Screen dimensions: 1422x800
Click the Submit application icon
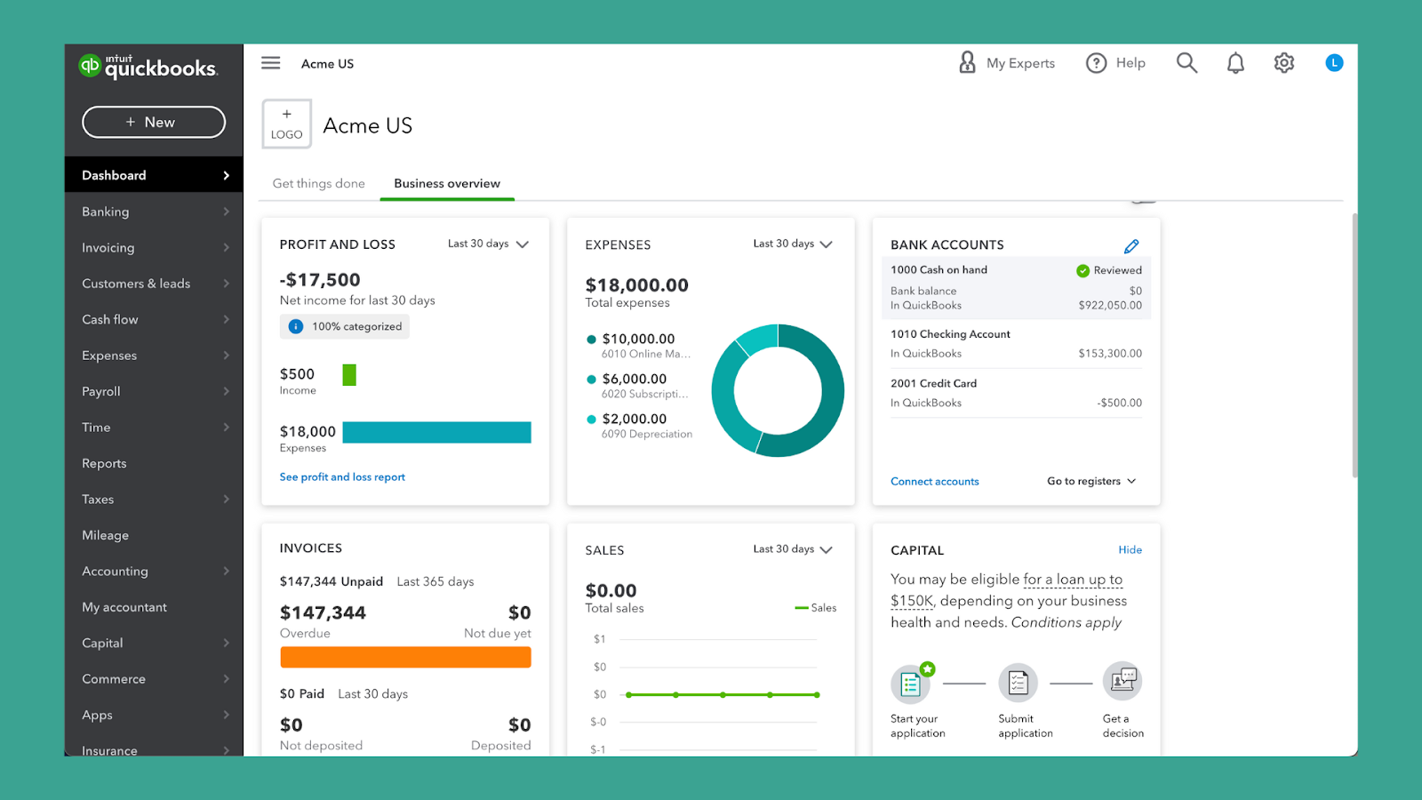coord(1019,683)
